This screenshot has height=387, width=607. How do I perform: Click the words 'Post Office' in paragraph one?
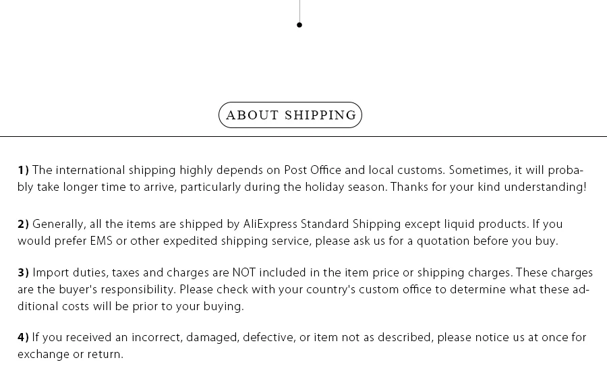point(313,171)
